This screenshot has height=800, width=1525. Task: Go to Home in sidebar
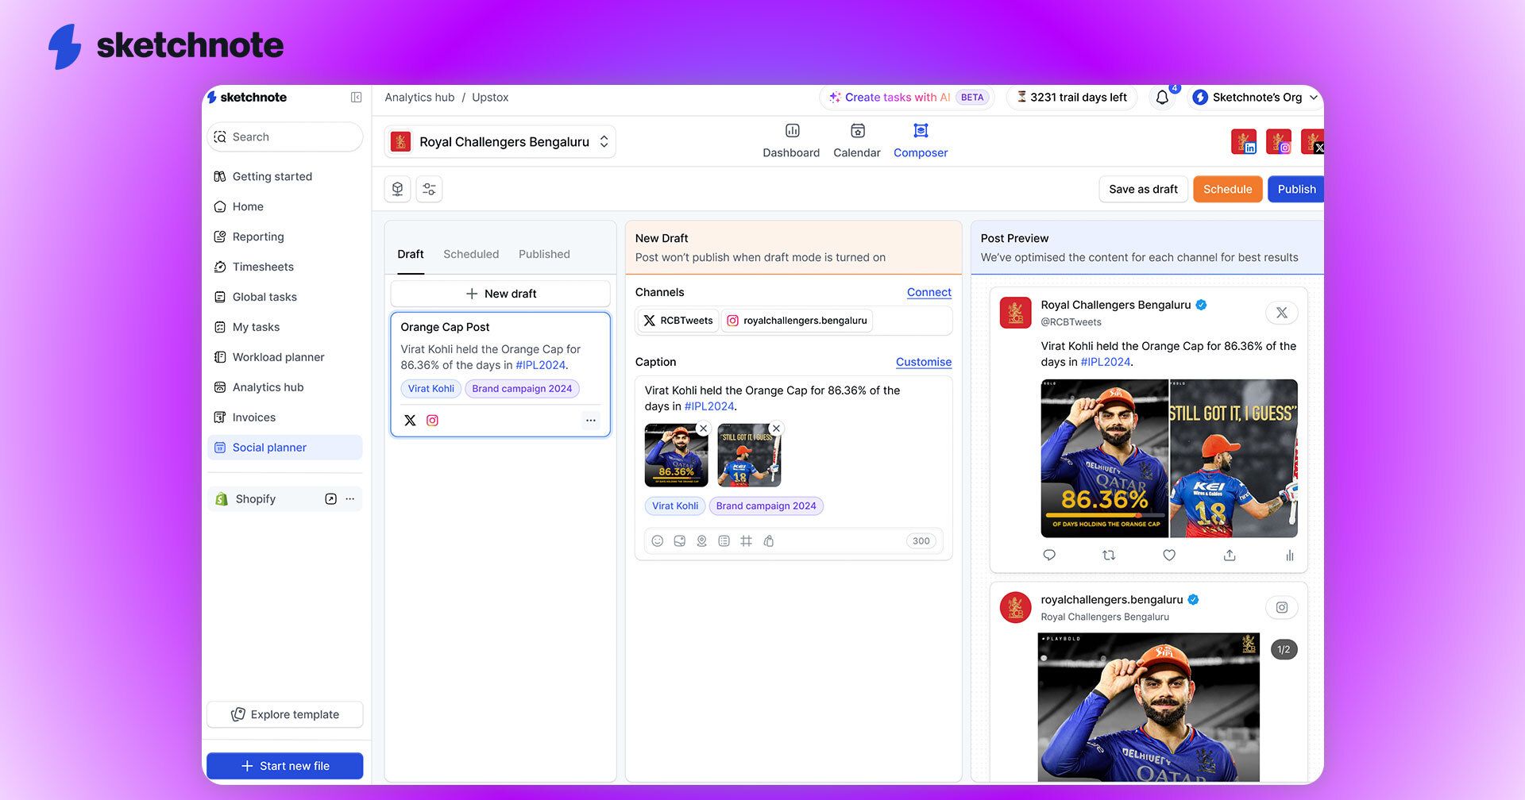[x=285, y=206]
